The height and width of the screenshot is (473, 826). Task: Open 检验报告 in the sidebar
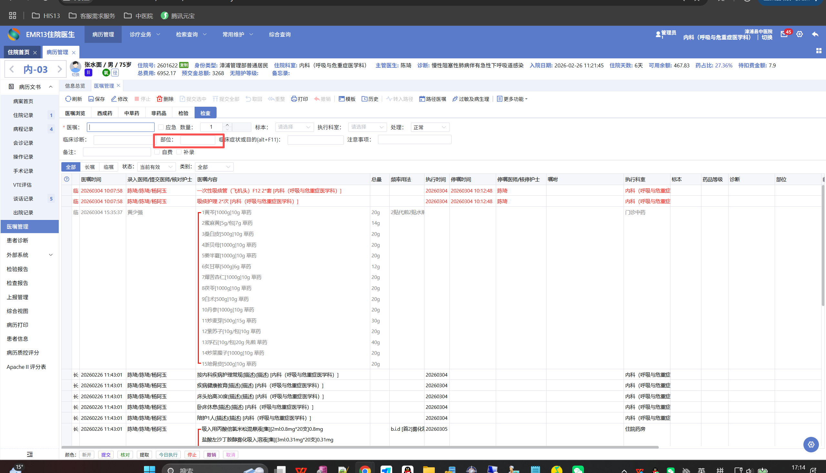point(17,269)
